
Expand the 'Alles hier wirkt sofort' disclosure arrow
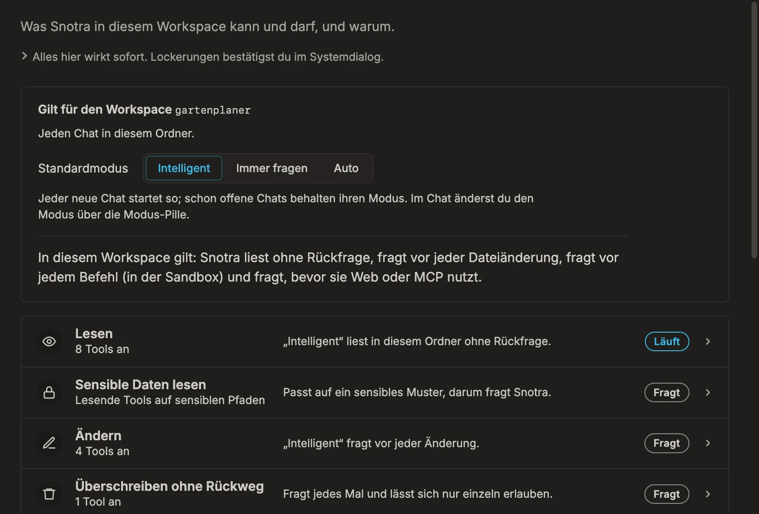click(25, 56)
